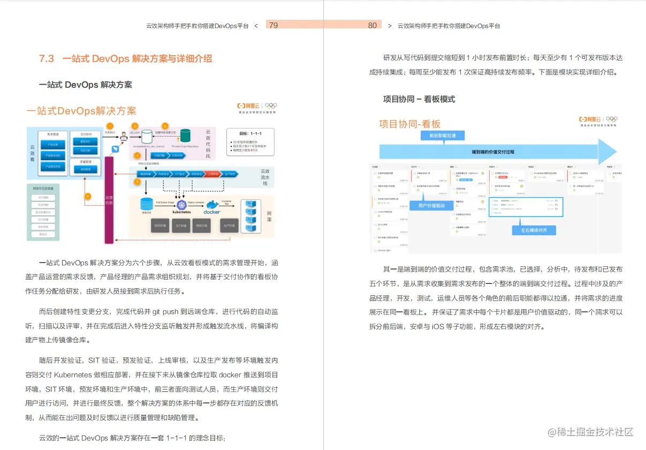Click the orange title 项目协同-看板
The width and height of the screenshot is (646, 450).
coord(409,124)
